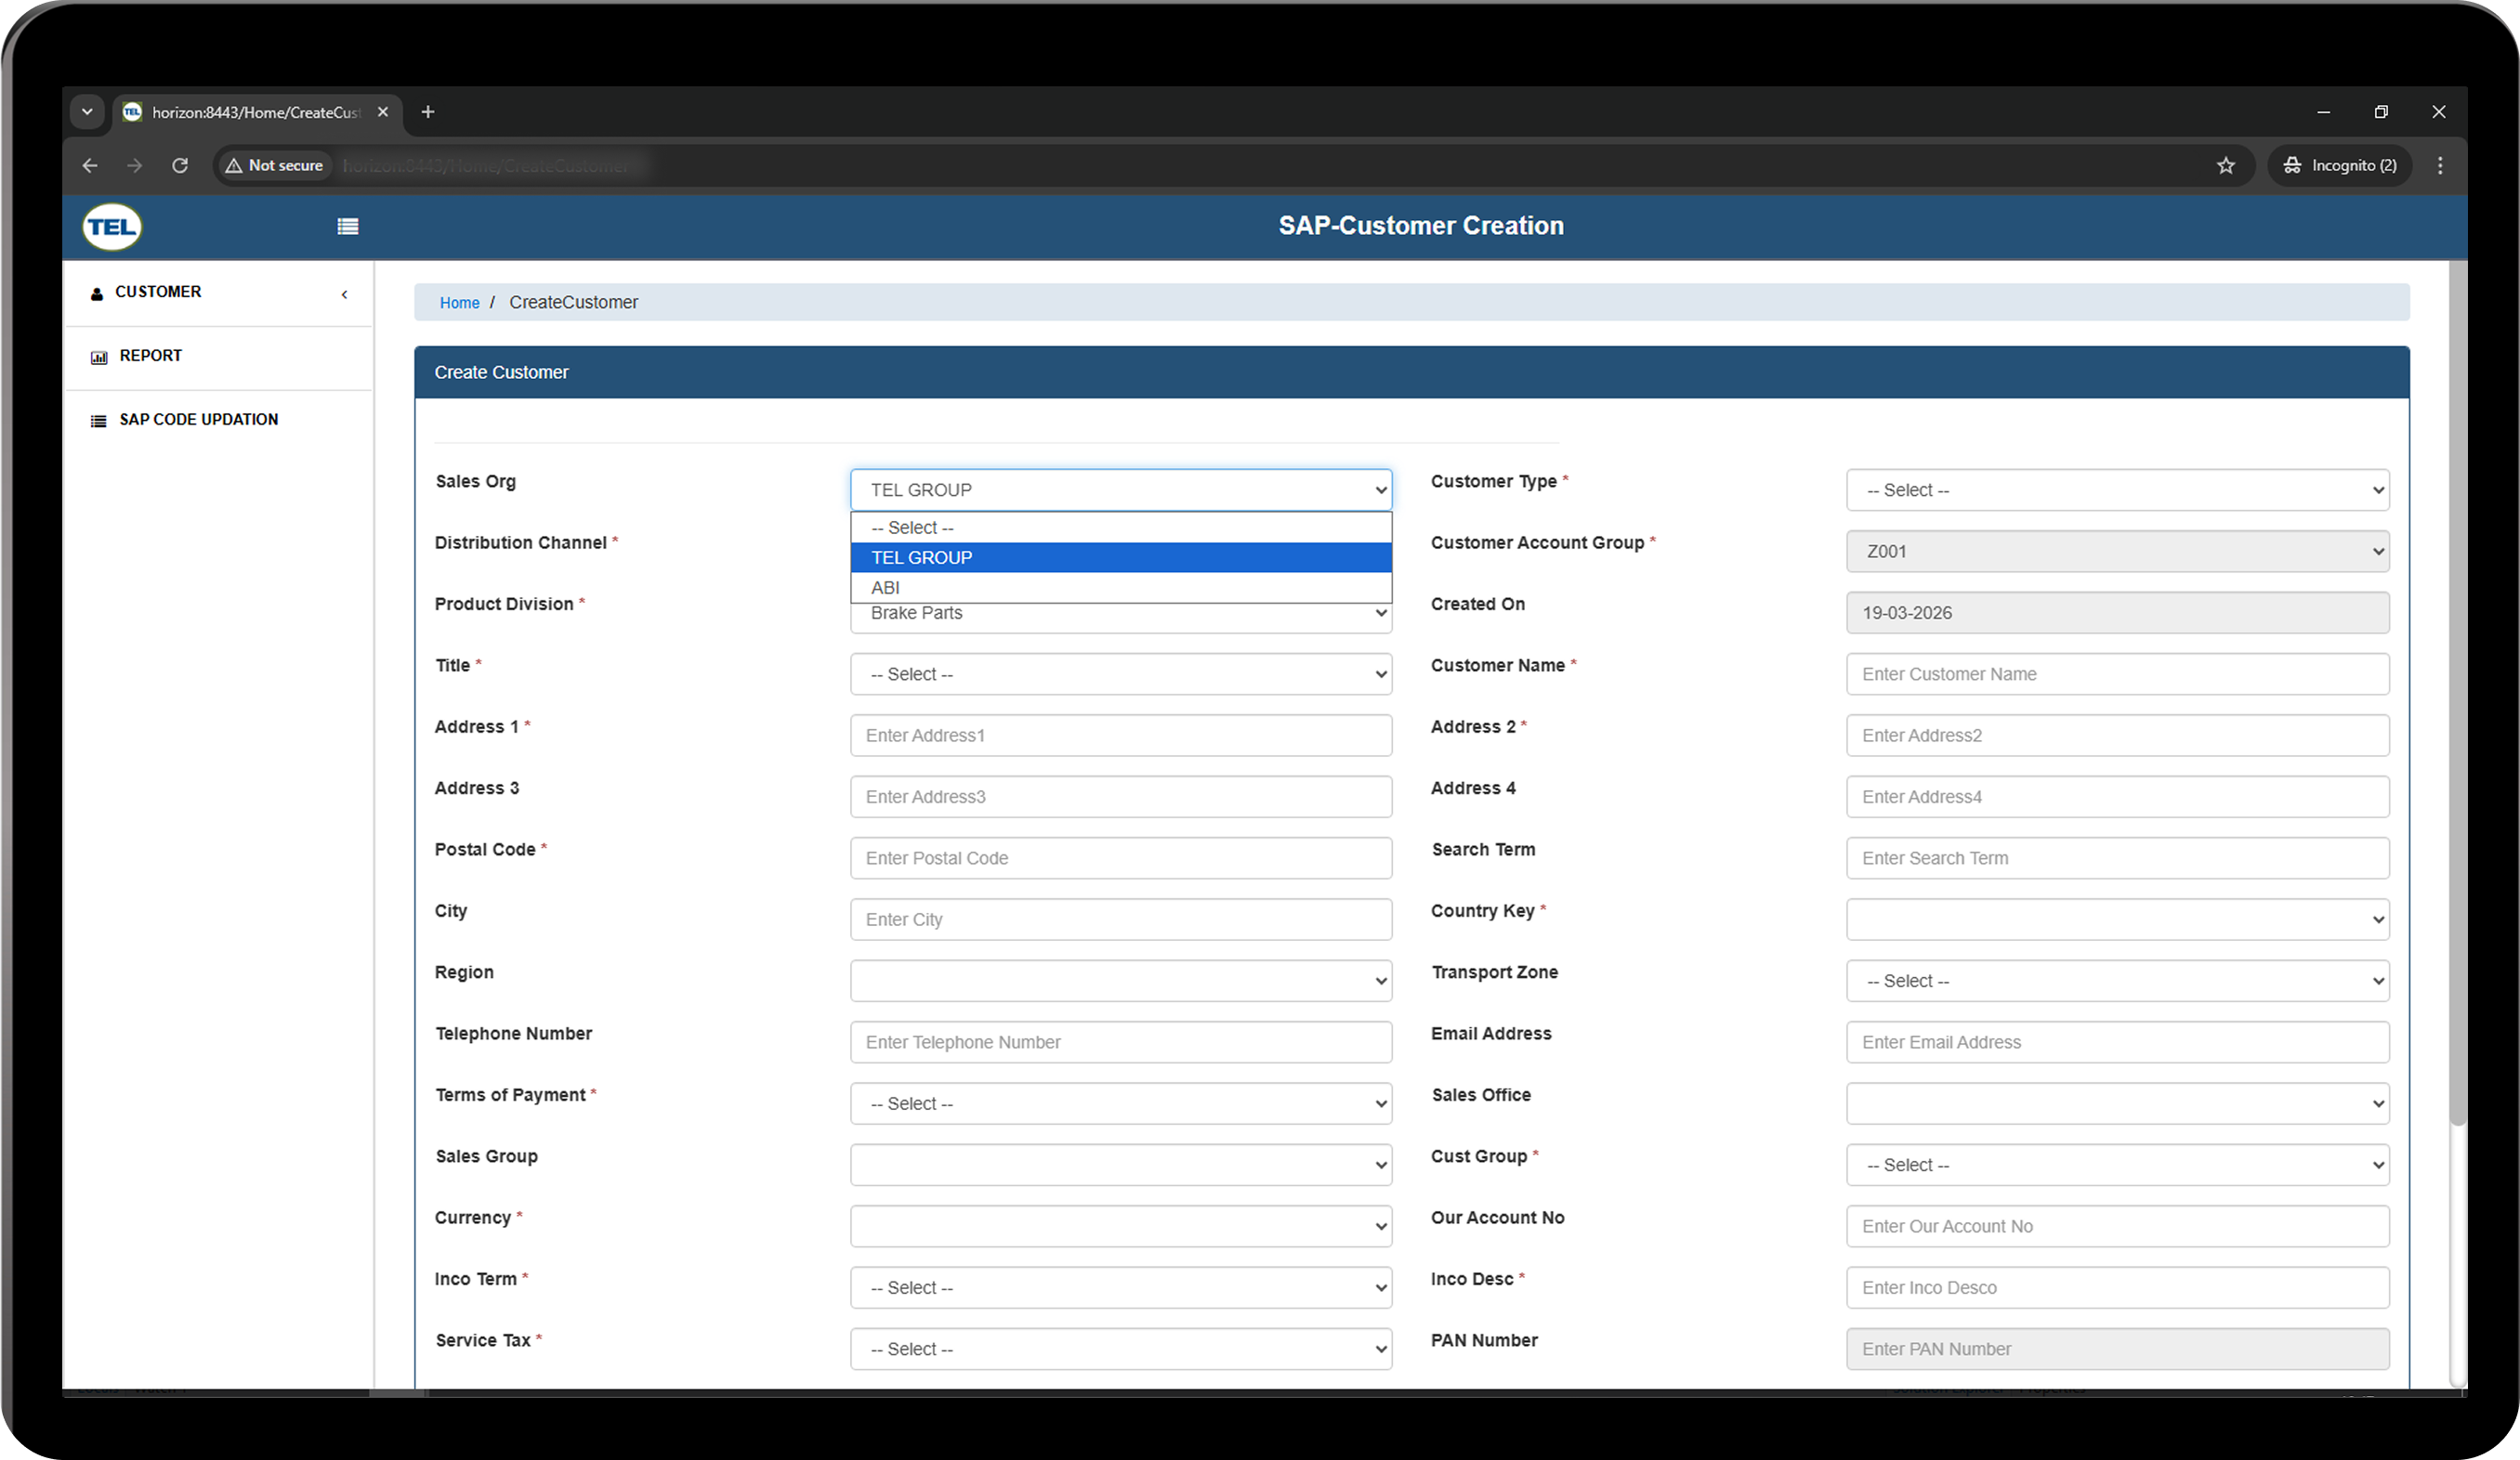Bookmark page with star icon
2520x1460 pixels.
click(2225, 166)
